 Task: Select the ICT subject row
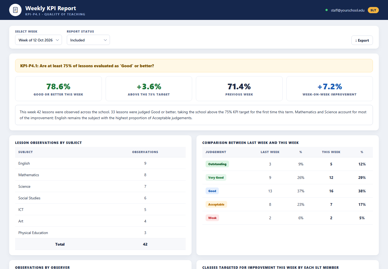coord(100,210)
